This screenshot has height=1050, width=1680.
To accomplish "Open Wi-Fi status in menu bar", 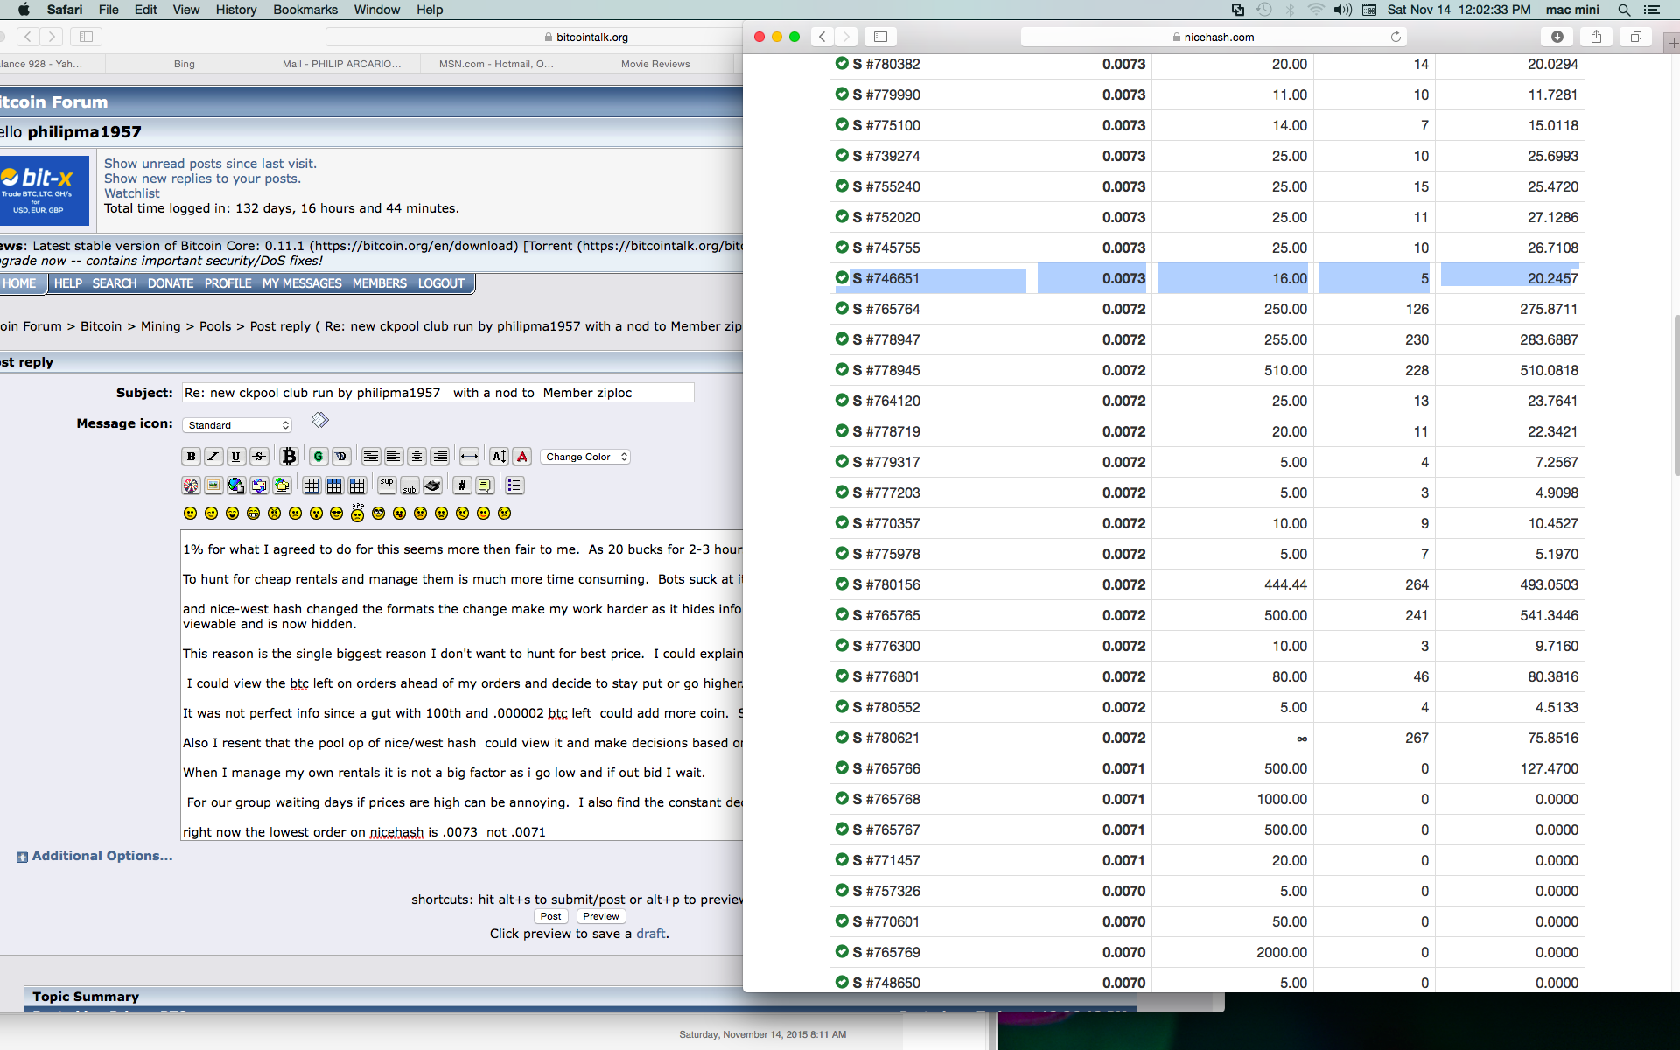I will (1316, 10).
